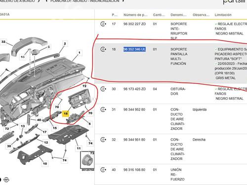Viewport: 247px width, 185px height.
Task: Click the 100% zoom reset icon
Action: click(6, 180)
